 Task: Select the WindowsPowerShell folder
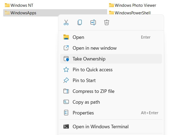click(130, 13)
